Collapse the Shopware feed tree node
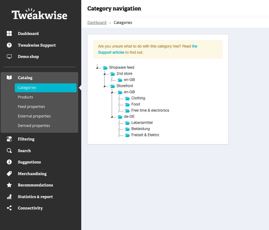The height and width of the screenshot is (230, 269). pyautogui.click(x=97, y=68)
